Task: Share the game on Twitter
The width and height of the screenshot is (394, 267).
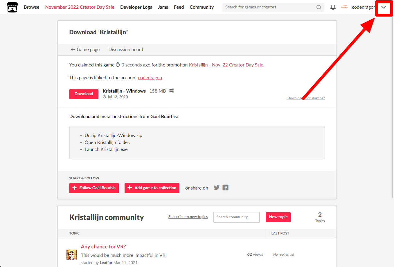Action: tap(217, 187)
